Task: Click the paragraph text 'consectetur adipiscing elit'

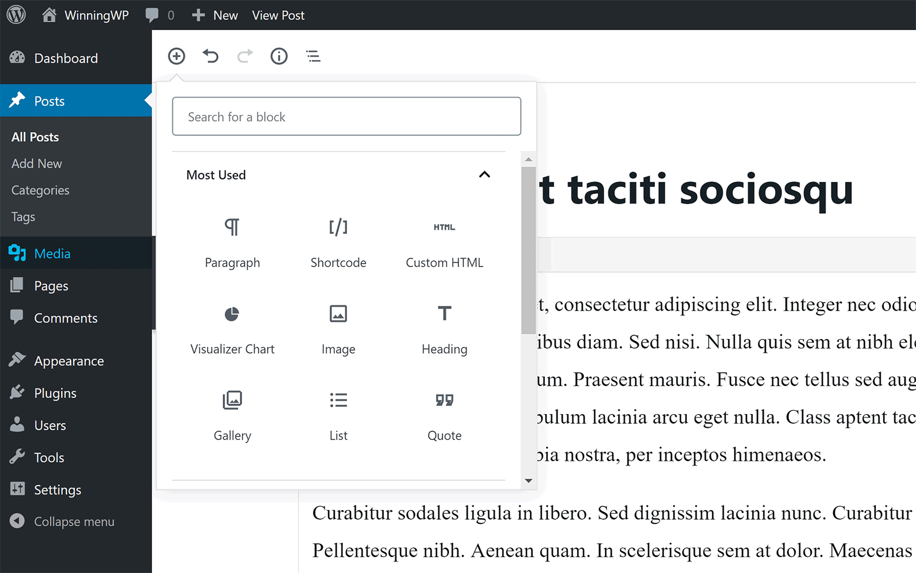Action: [x=665, y=304]
